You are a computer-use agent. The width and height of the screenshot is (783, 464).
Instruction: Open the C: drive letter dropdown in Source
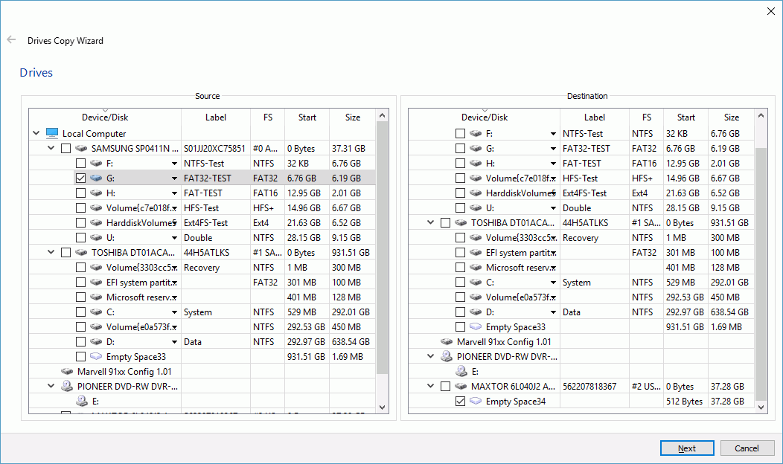point(174,312)
